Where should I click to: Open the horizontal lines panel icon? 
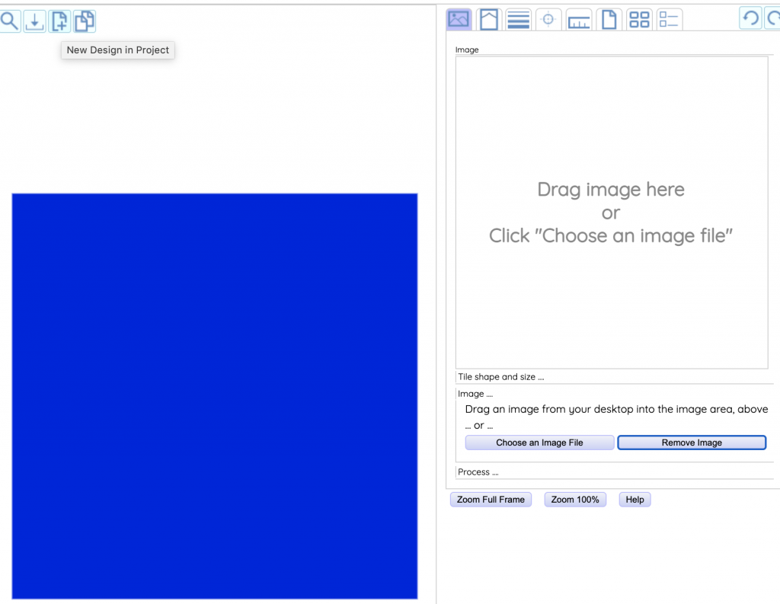(x=518, y=20)
